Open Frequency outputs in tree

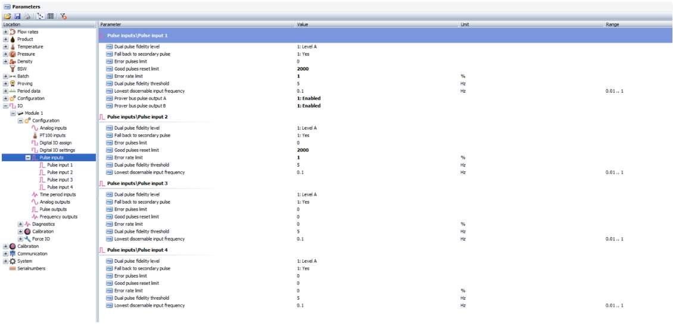pos(58,217)
